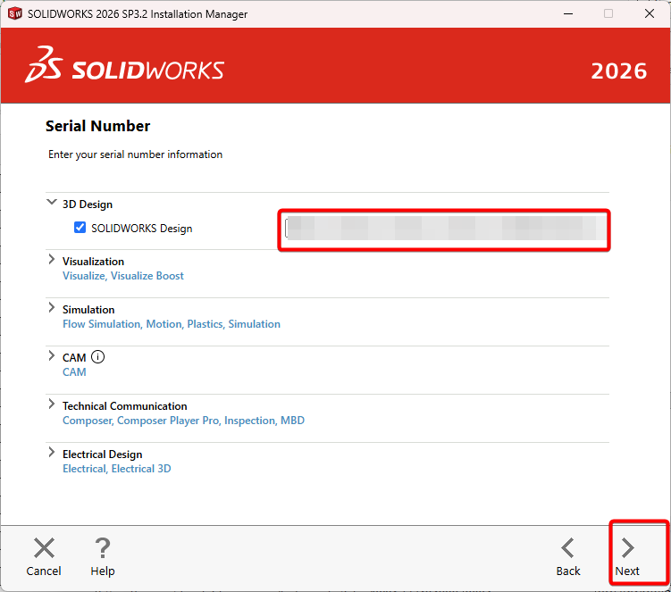Click the blue CAM link text
The image size is (671, 592).
coord(74,372)
